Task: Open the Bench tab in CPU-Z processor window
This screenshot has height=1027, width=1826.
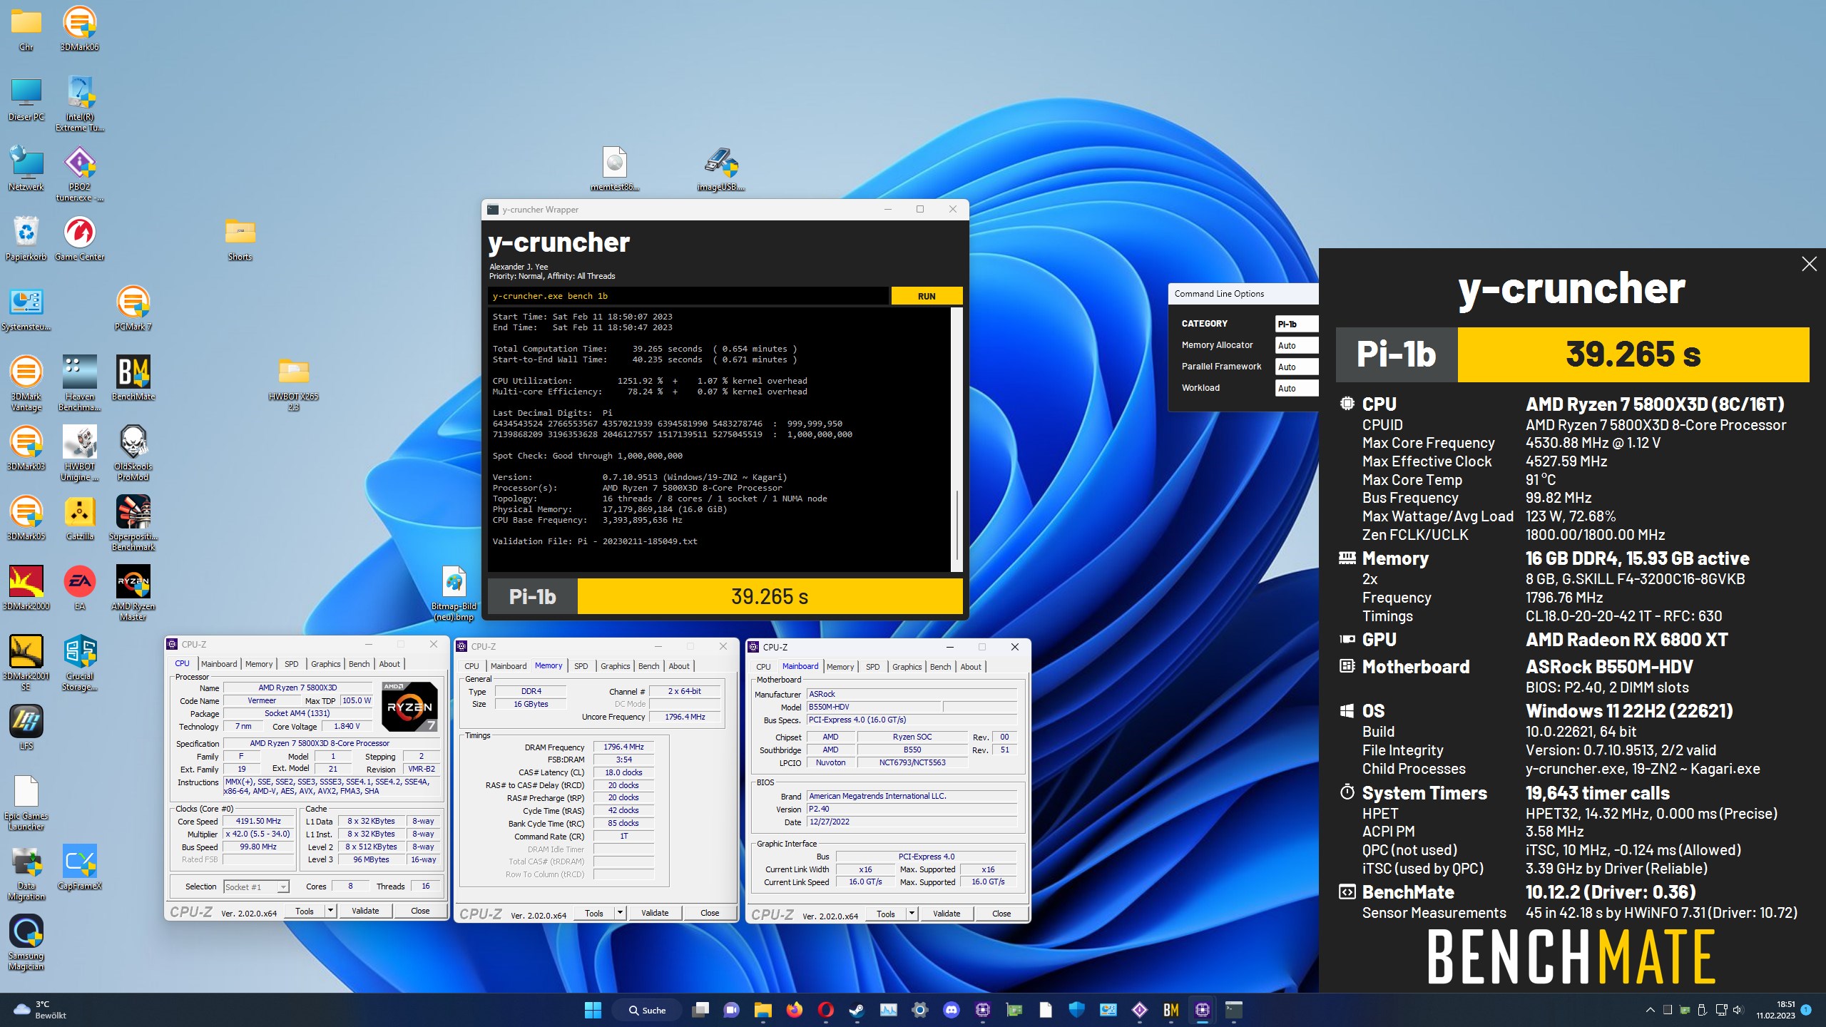Action: (359, 664)
